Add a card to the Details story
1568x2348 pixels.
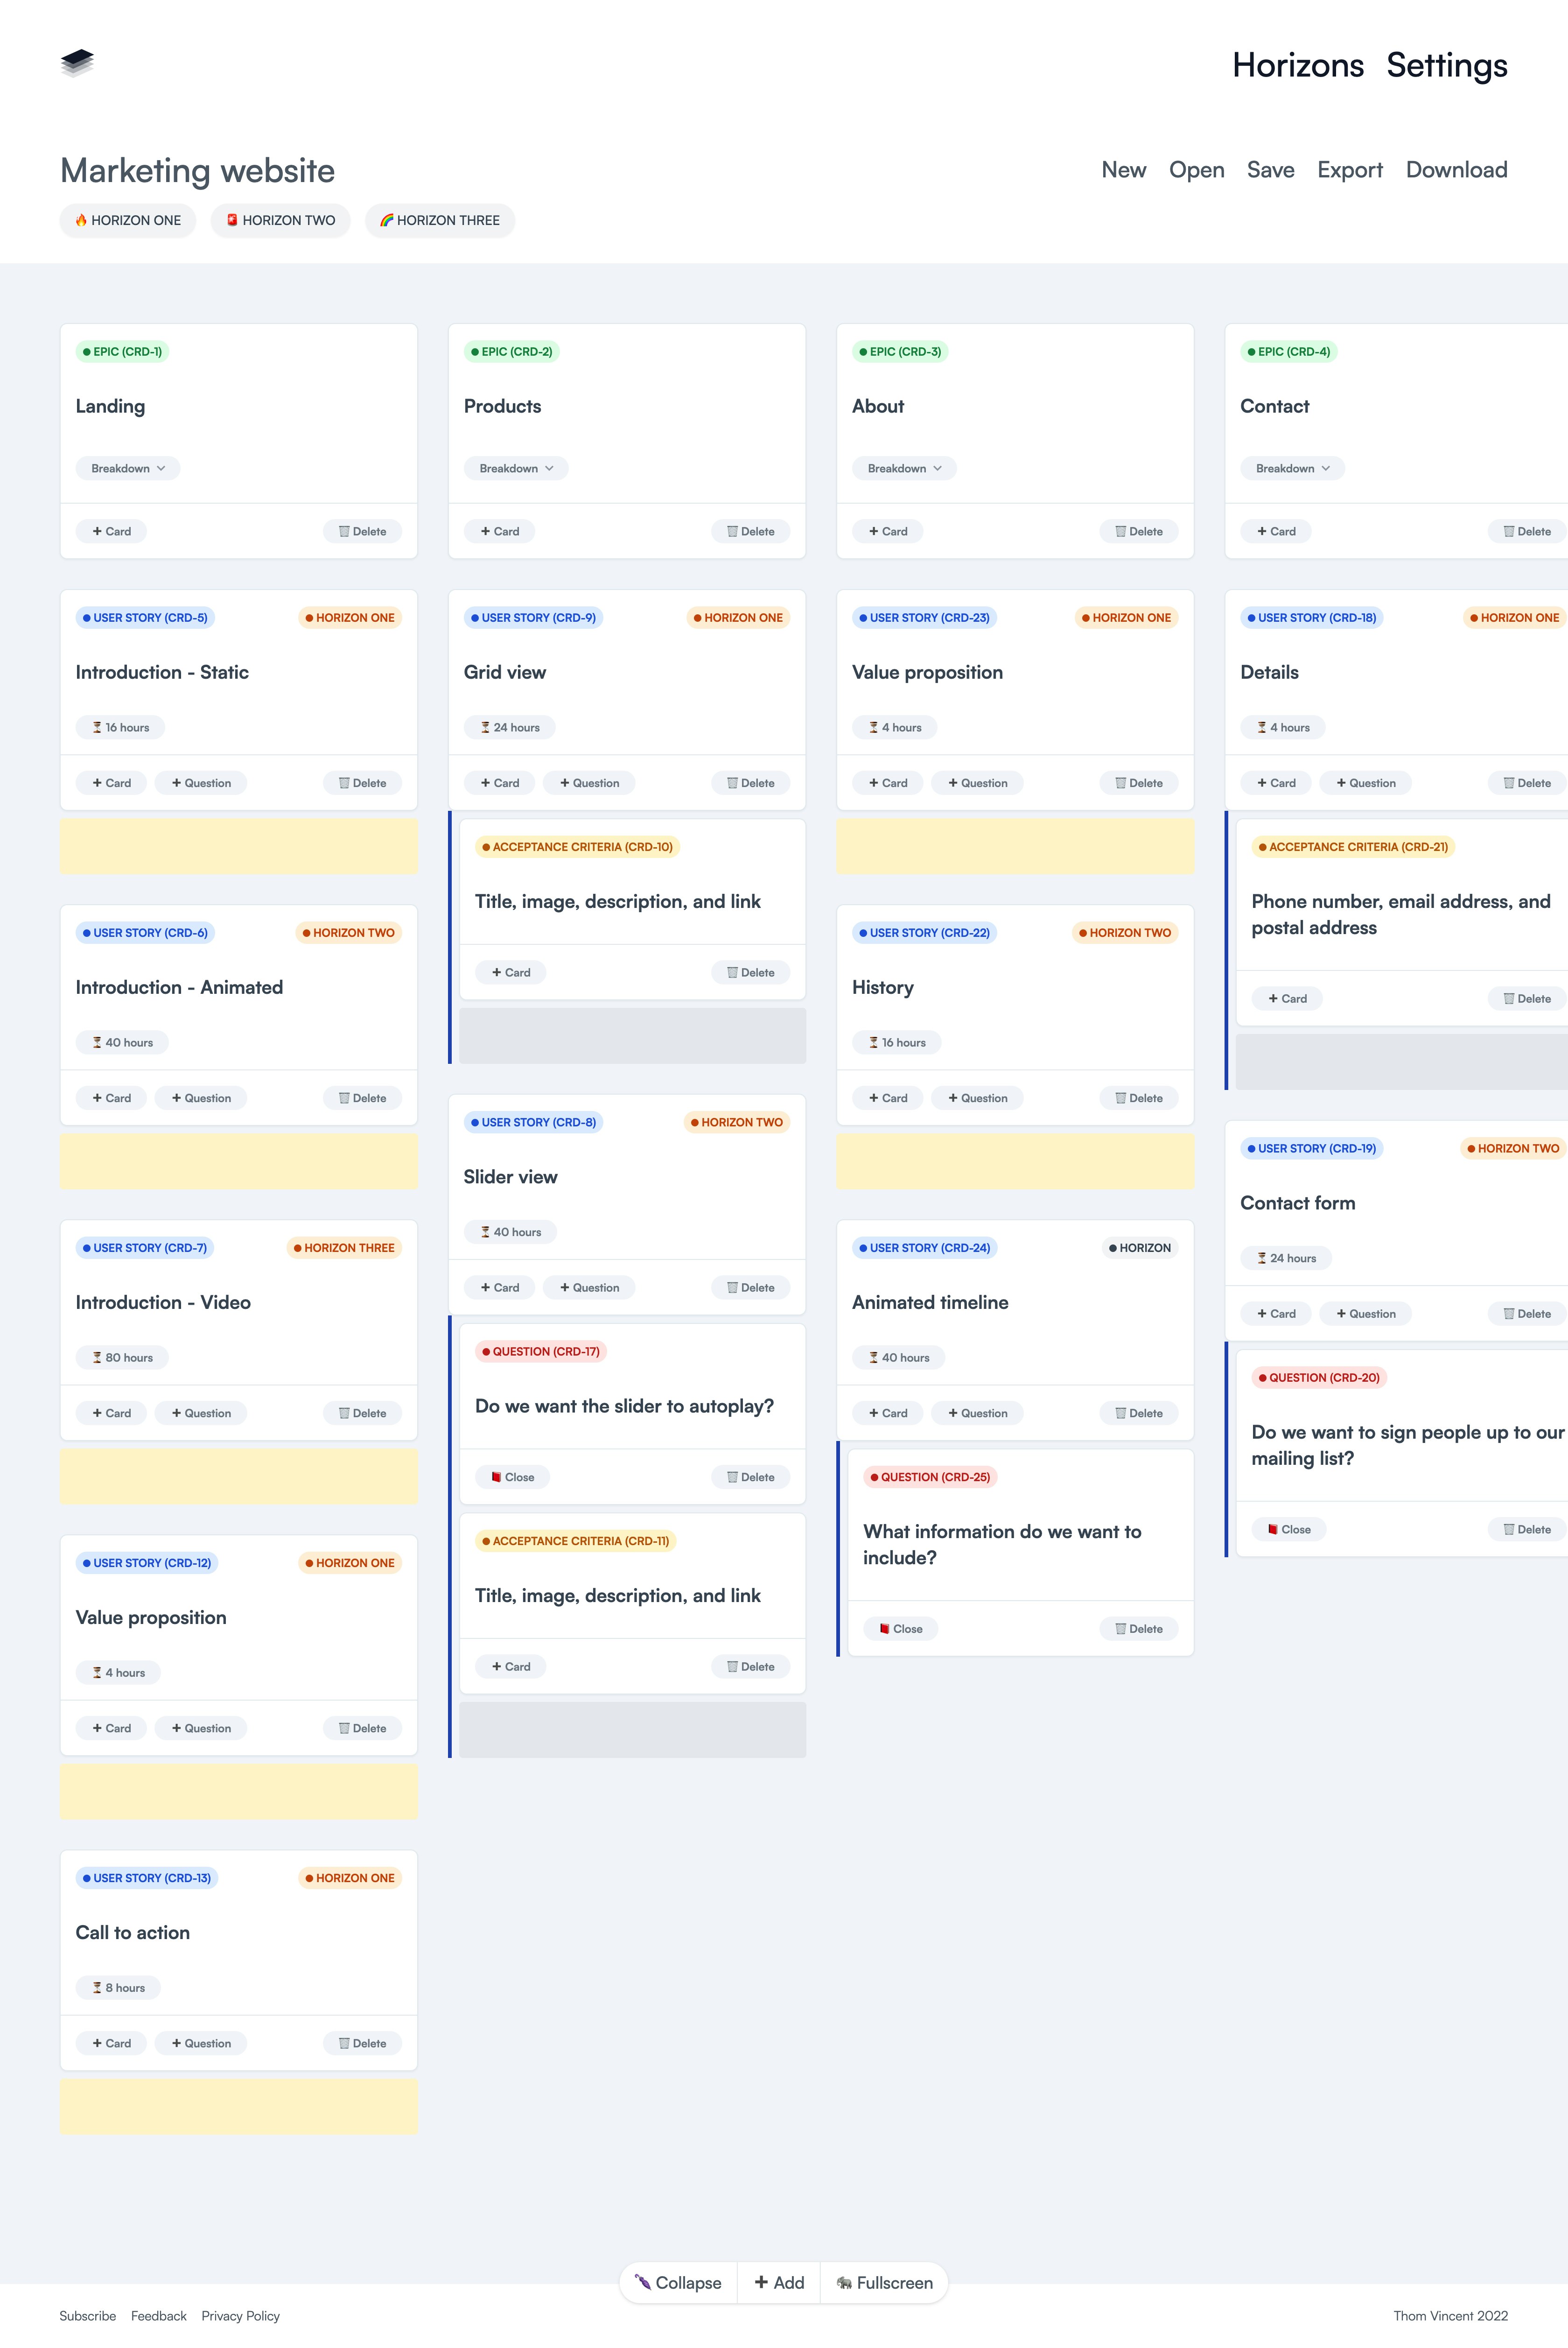1276,783
